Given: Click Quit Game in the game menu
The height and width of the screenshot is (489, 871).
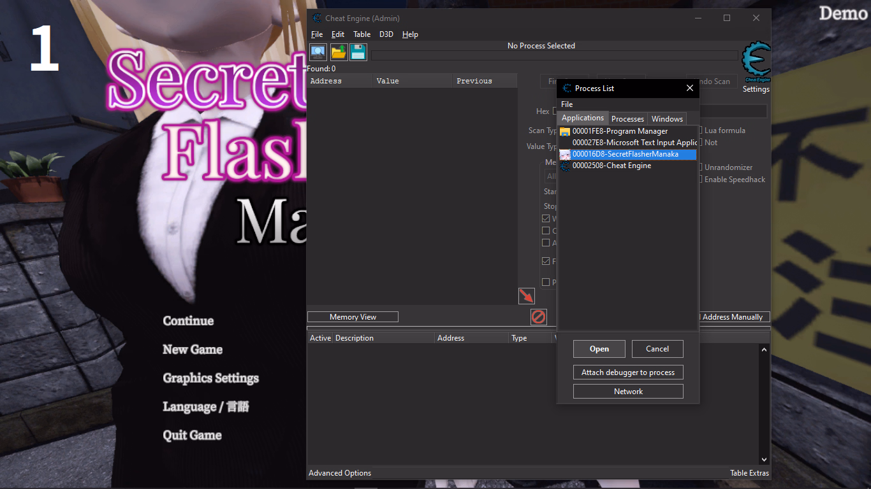Looking at the screenshot, I should [x=192, y=436].
